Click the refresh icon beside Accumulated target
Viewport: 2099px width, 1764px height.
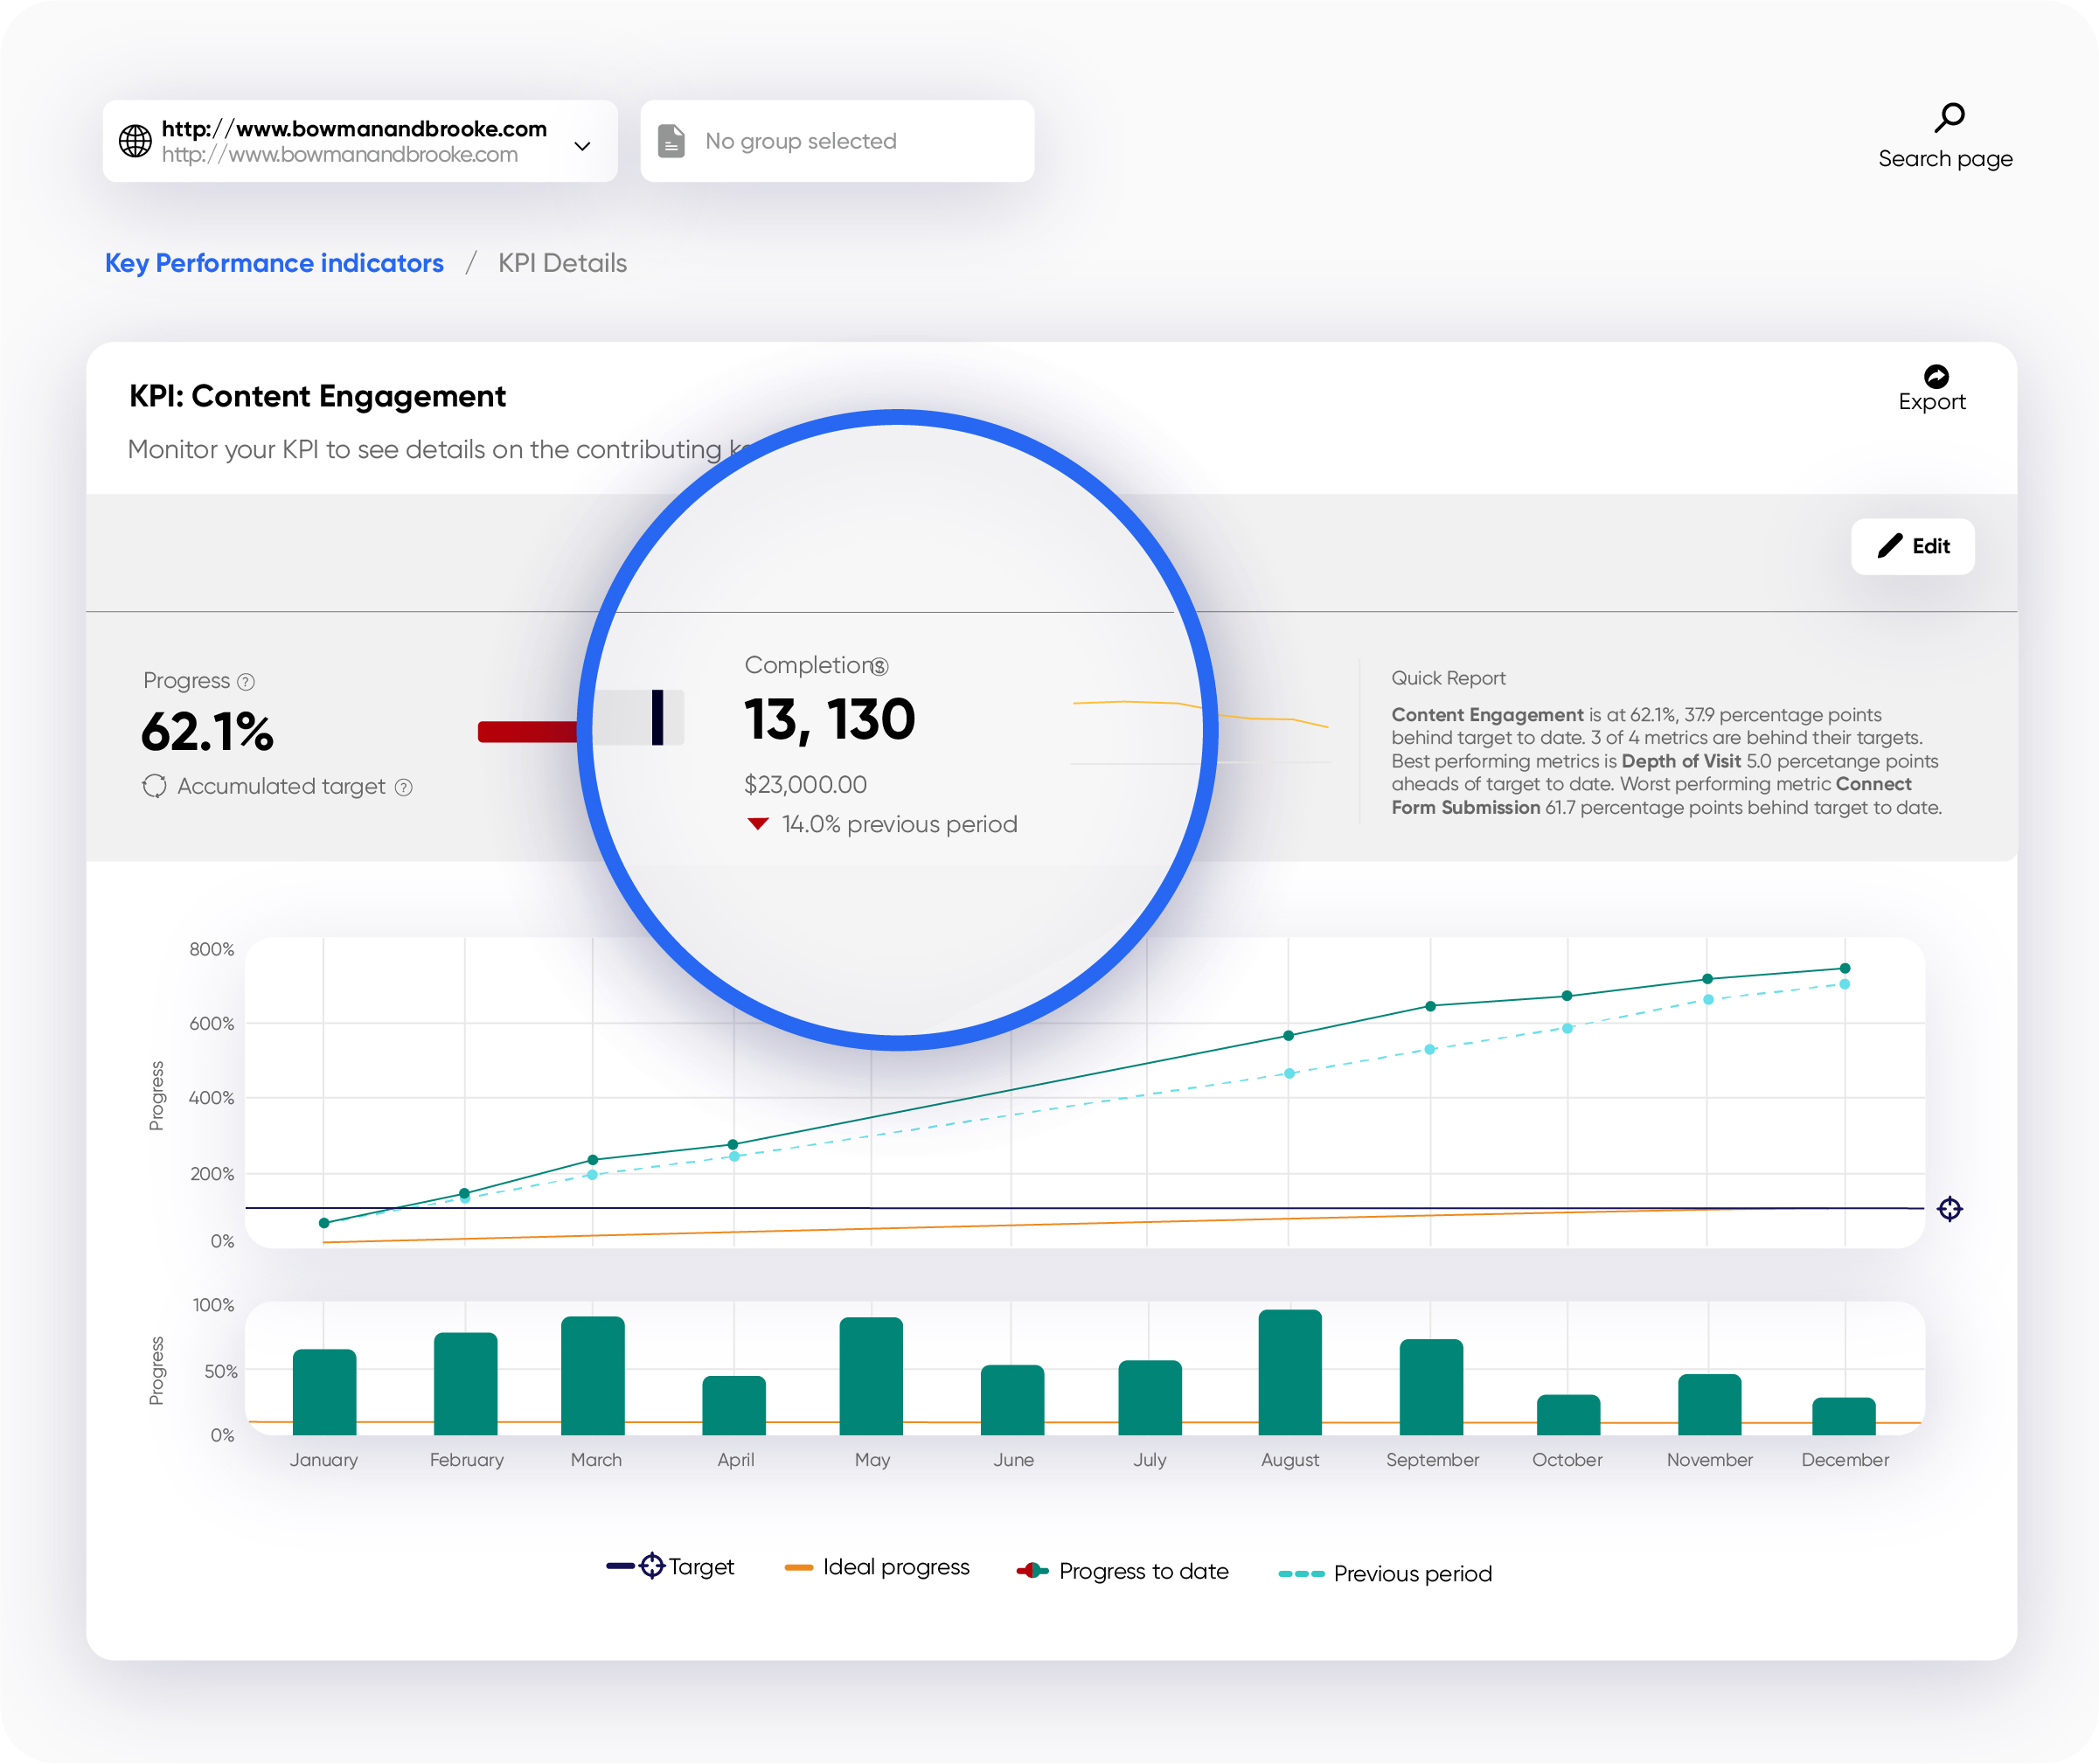tap(155, 787)
